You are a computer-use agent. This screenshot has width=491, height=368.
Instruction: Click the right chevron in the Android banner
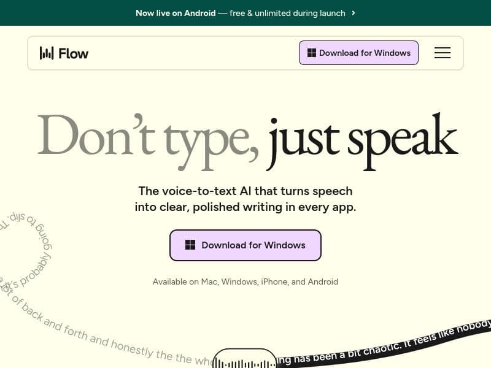coord(354,13)
